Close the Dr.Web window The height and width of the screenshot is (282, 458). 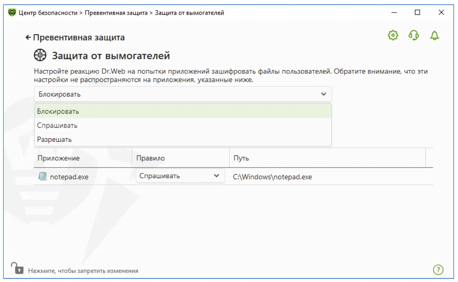tap(441, 13)
